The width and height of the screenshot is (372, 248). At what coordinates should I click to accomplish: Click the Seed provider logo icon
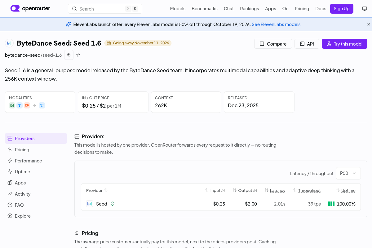coord(90,204)
